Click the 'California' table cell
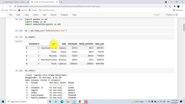185x104 pixels. point(62,64)
